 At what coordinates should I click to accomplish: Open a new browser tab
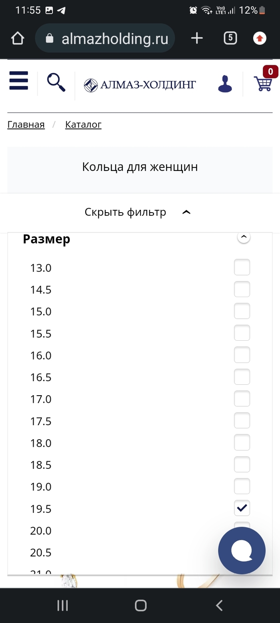[197, 38]
